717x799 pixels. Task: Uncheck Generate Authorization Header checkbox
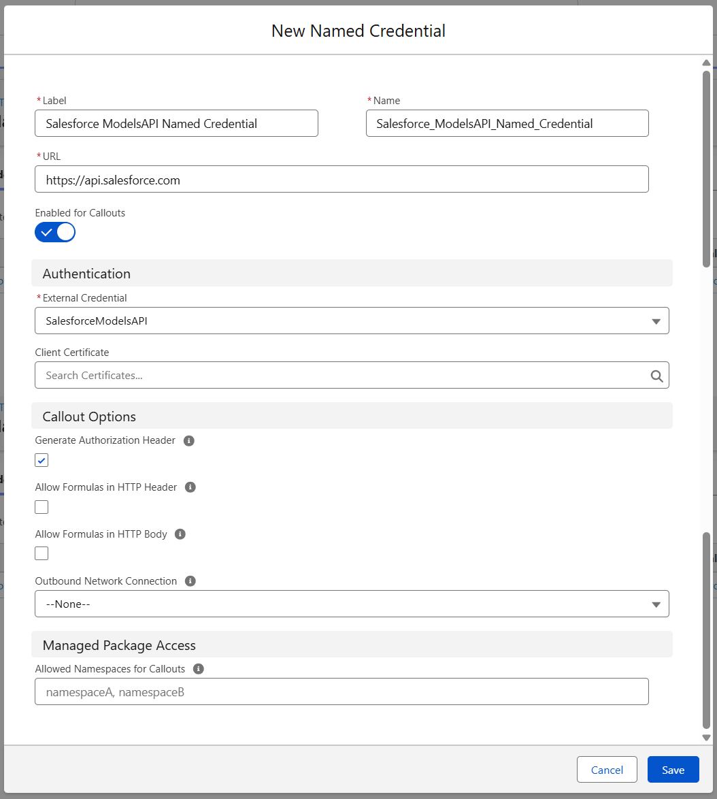pos(41,460)
